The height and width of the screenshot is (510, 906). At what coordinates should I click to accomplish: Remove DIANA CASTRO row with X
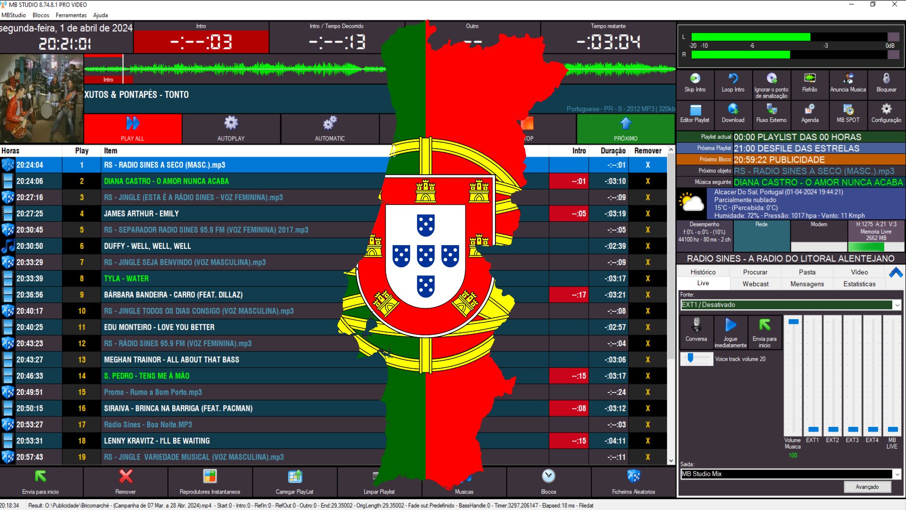pyautogui.click(x=647, y=181)
